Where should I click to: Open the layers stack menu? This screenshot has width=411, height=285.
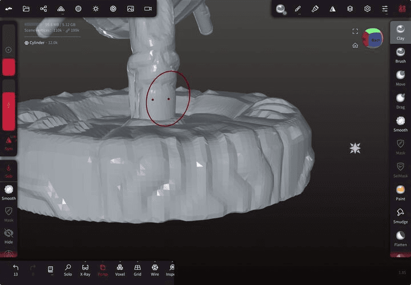[x=350, y=9]
